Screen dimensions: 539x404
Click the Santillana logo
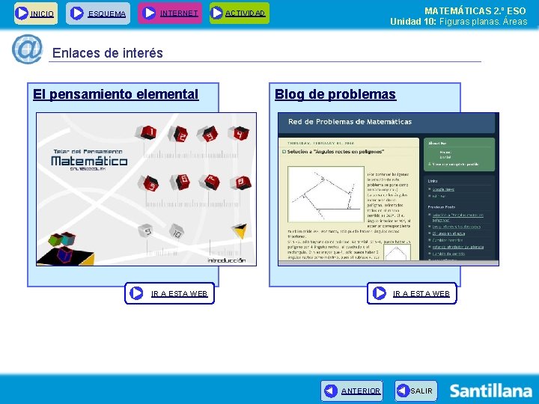(x=491, y=391)
